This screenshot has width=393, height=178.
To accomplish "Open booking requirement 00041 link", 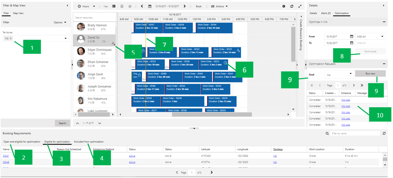I will (x=6, y=156).
